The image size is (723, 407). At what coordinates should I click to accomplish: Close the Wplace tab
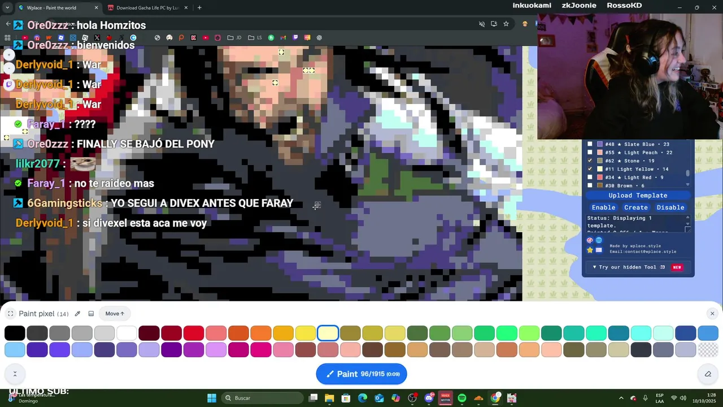pyautogui.click(x=96, y=8)
